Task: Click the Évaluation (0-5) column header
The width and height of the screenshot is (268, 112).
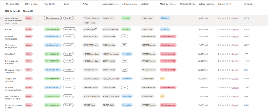Action: (x=225, y=4)
